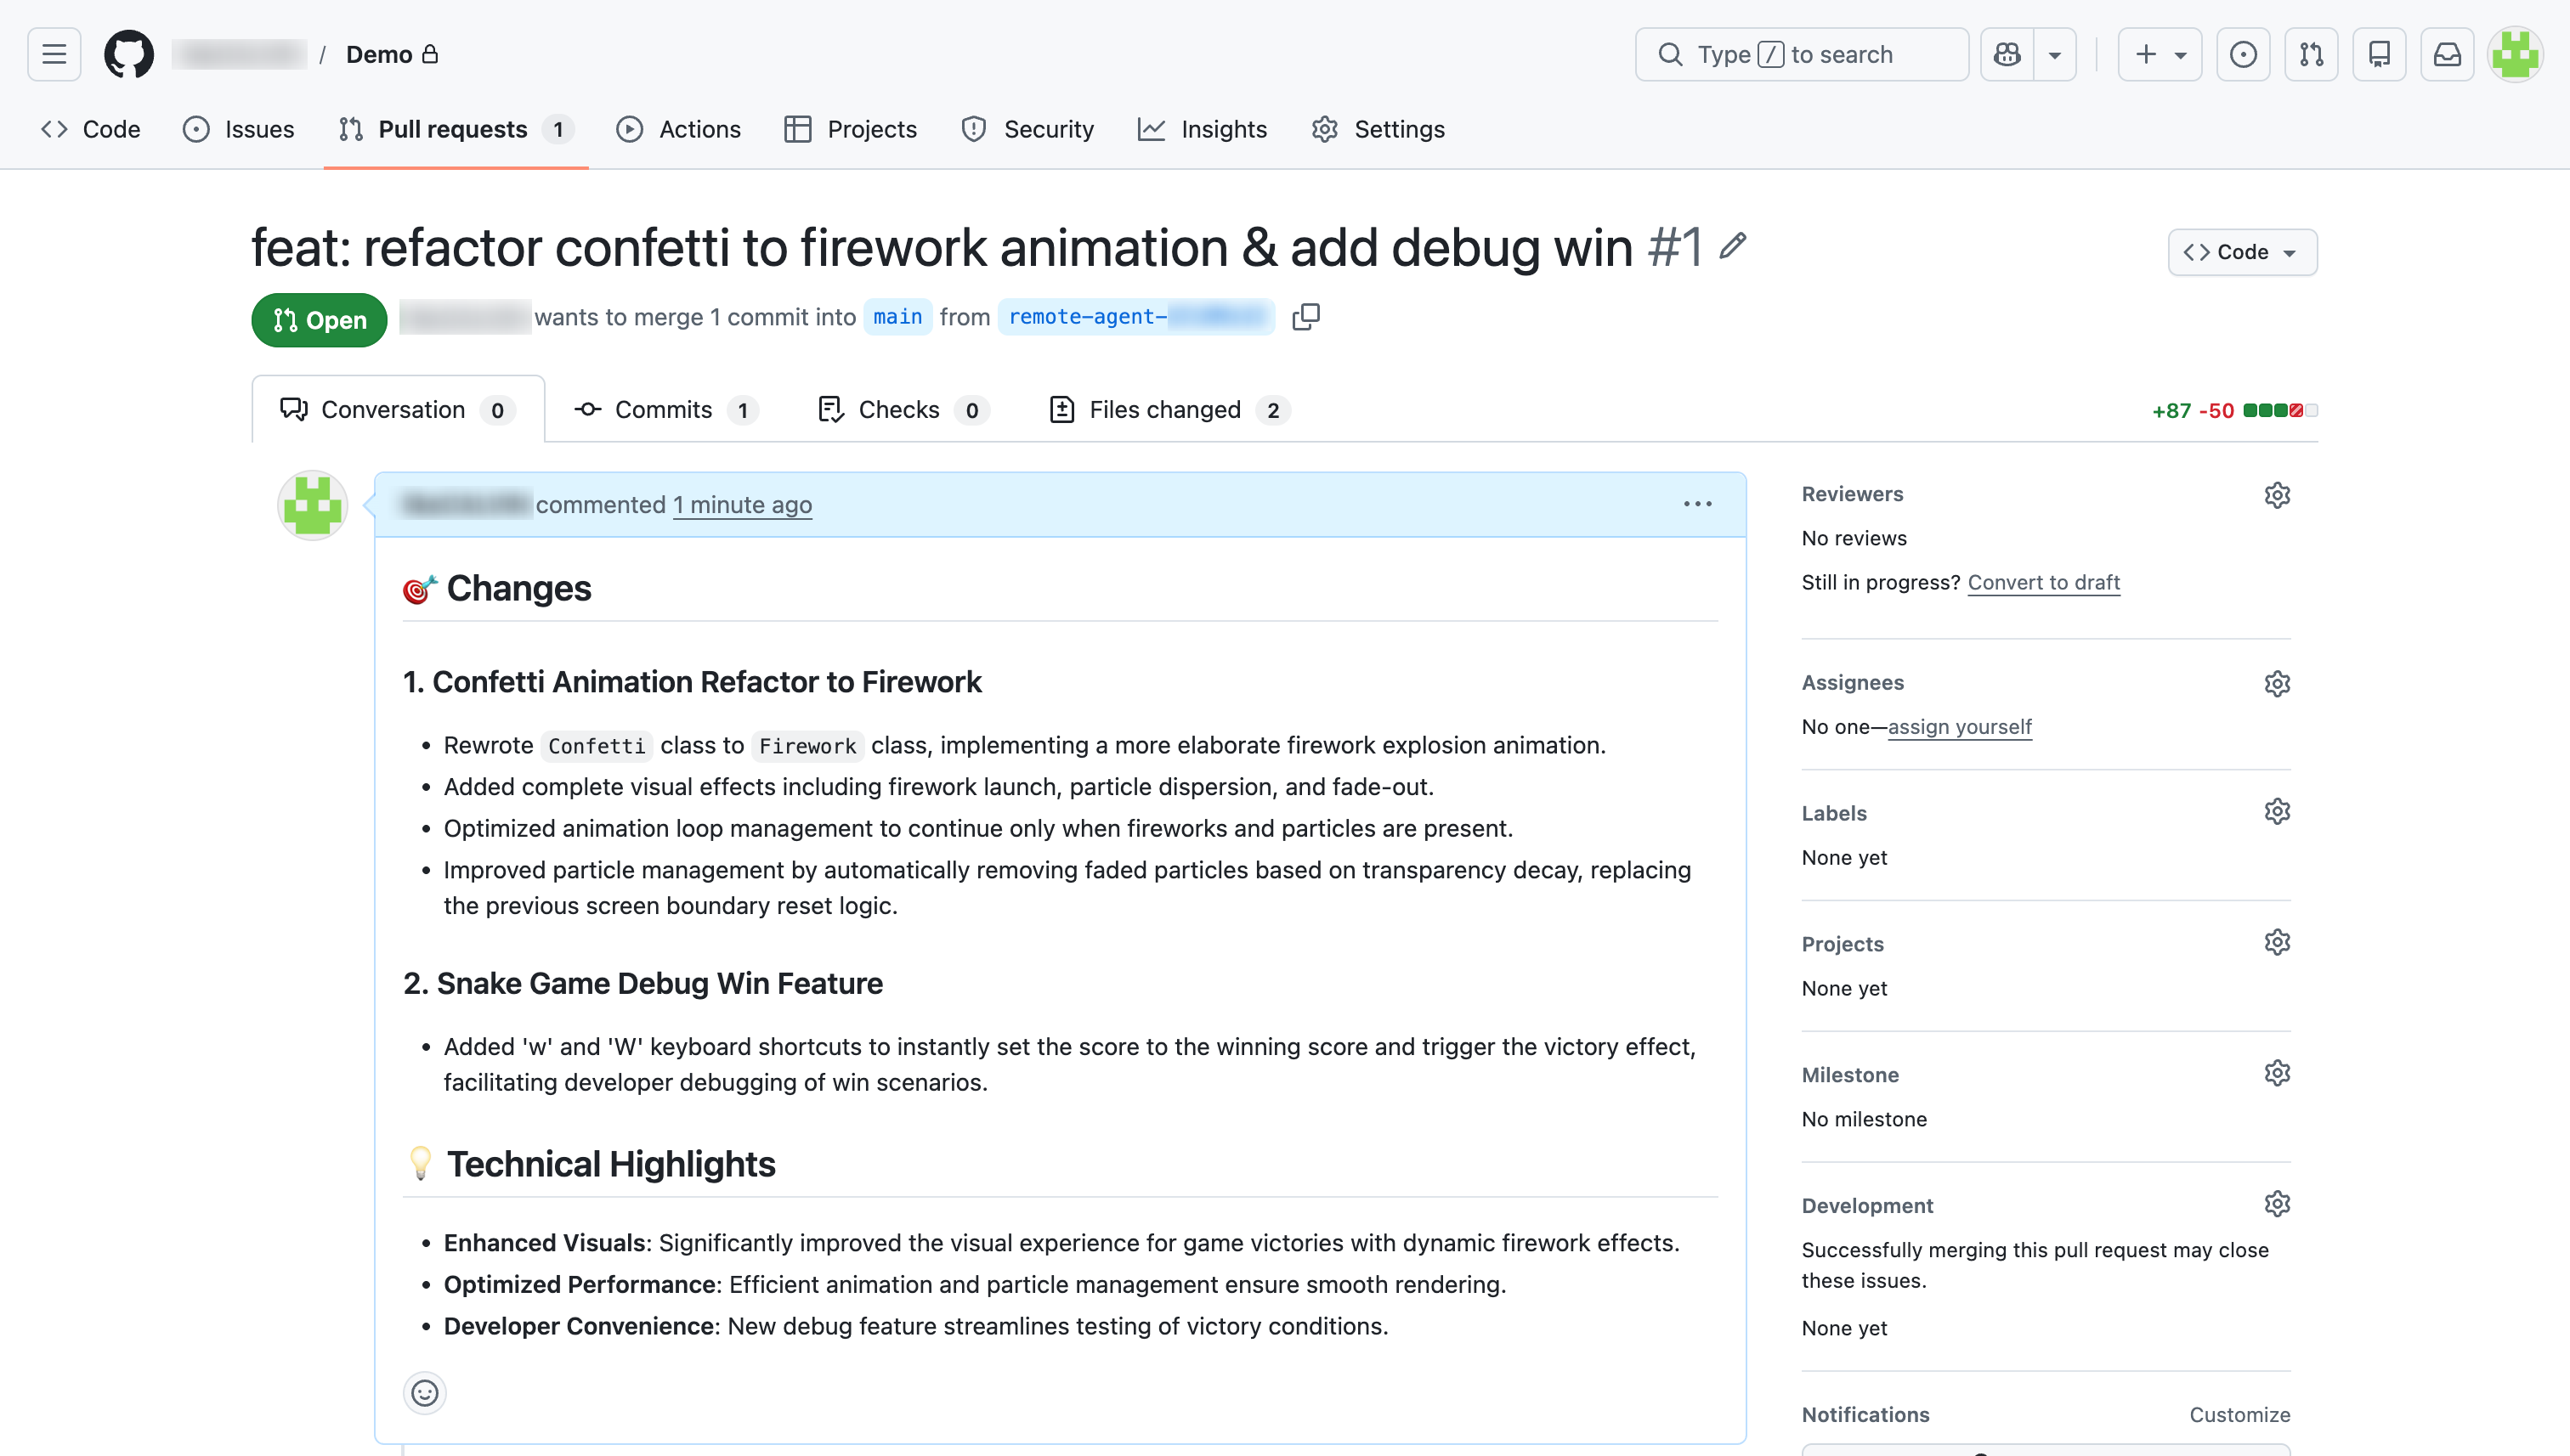Open user profile avatar menu
Screen dimensions: 2570x1456
tap(2516, 54)
